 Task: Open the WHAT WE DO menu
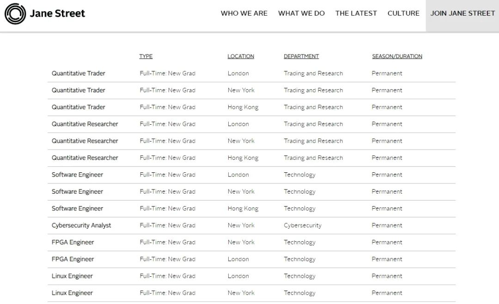pyautogui.click(x=301, y=13)
